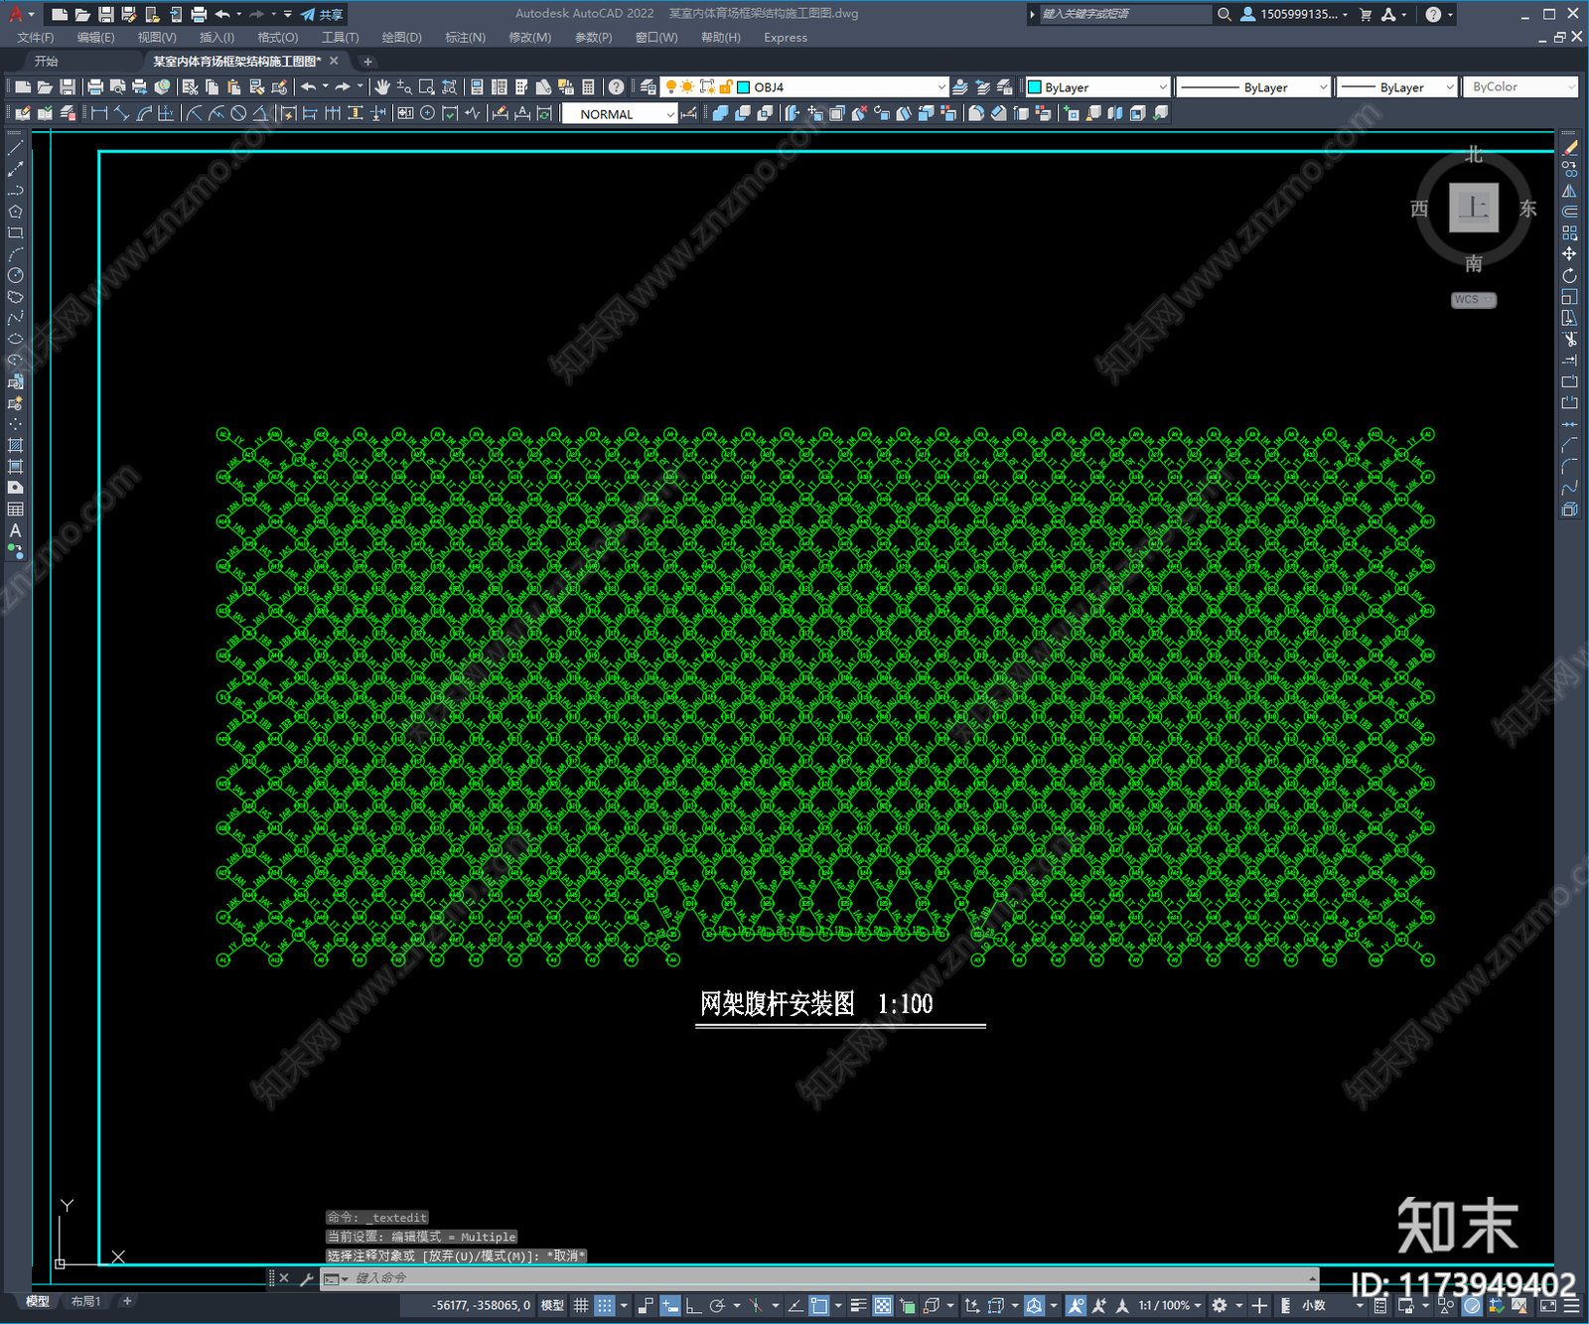Switch to the 布局1 layout tab
The height and width of the screenshot is (1324, 1589).
(x=85, y=1301)
